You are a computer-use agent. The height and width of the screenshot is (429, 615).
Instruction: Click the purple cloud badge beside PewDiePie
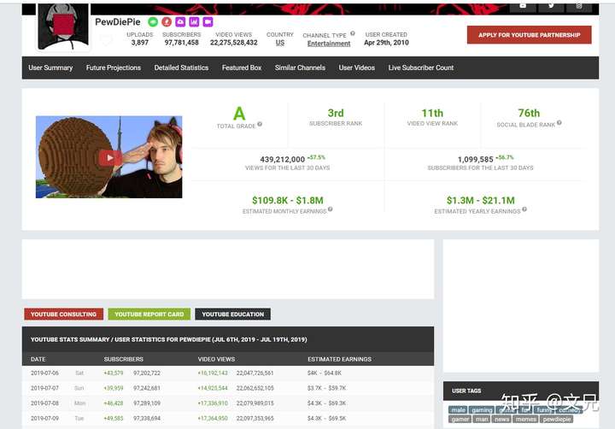pos(180,22)
